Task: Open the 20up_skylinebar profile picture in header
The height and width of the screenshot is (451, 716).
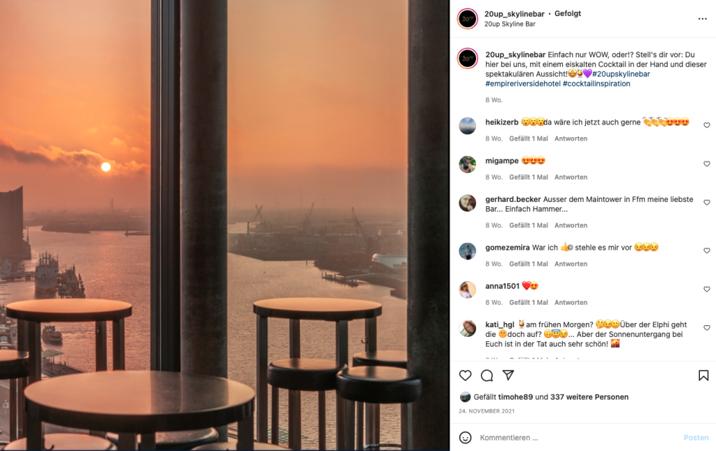Action: pos(467,19)
